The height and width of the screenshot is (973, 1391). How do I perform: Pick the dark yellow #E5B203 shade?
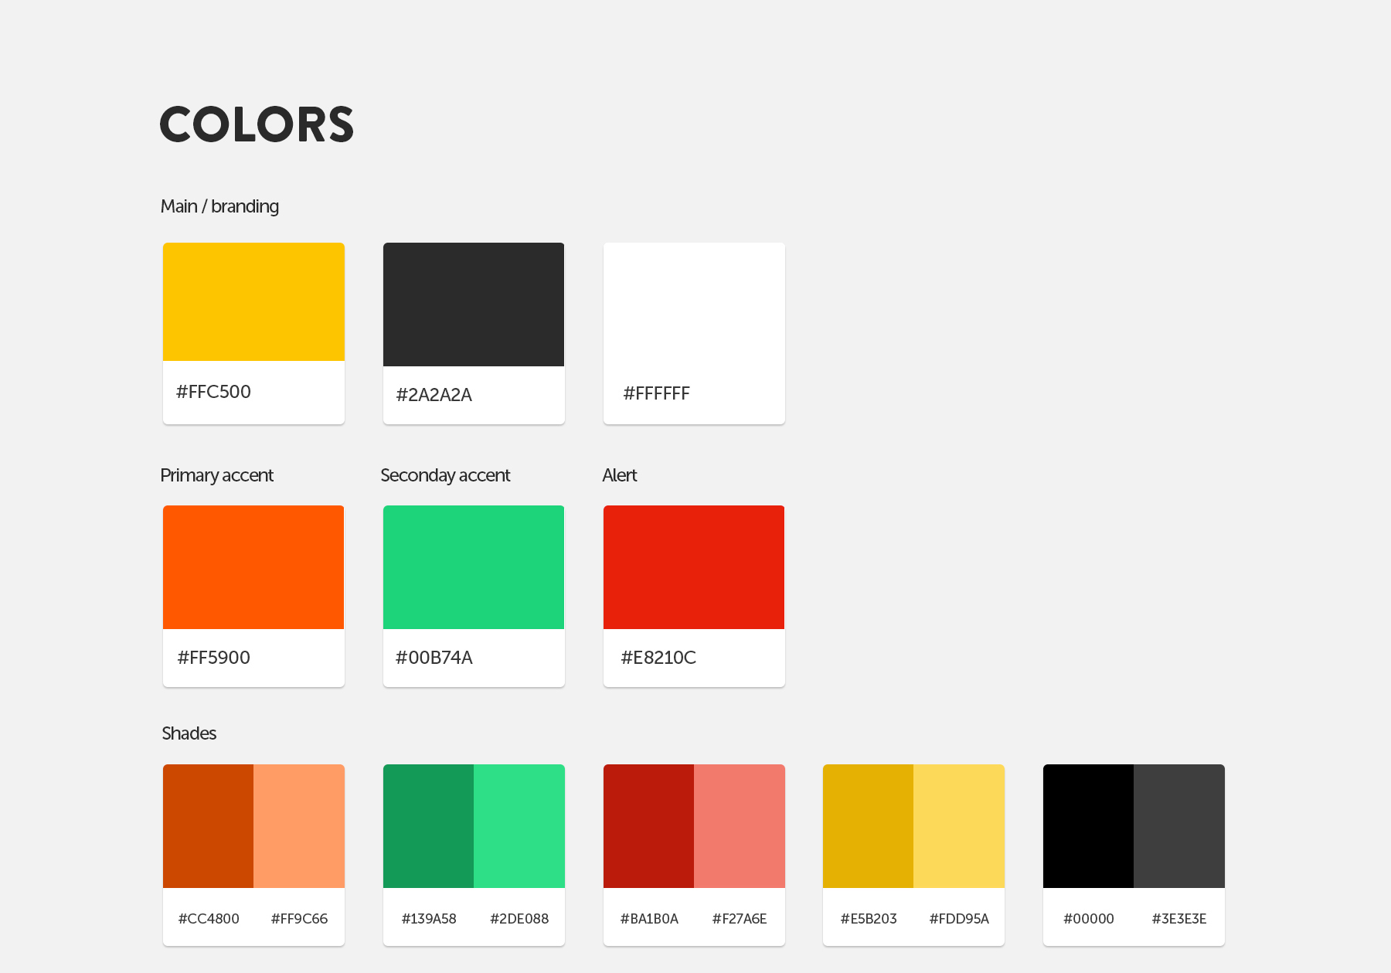(868, 826)
